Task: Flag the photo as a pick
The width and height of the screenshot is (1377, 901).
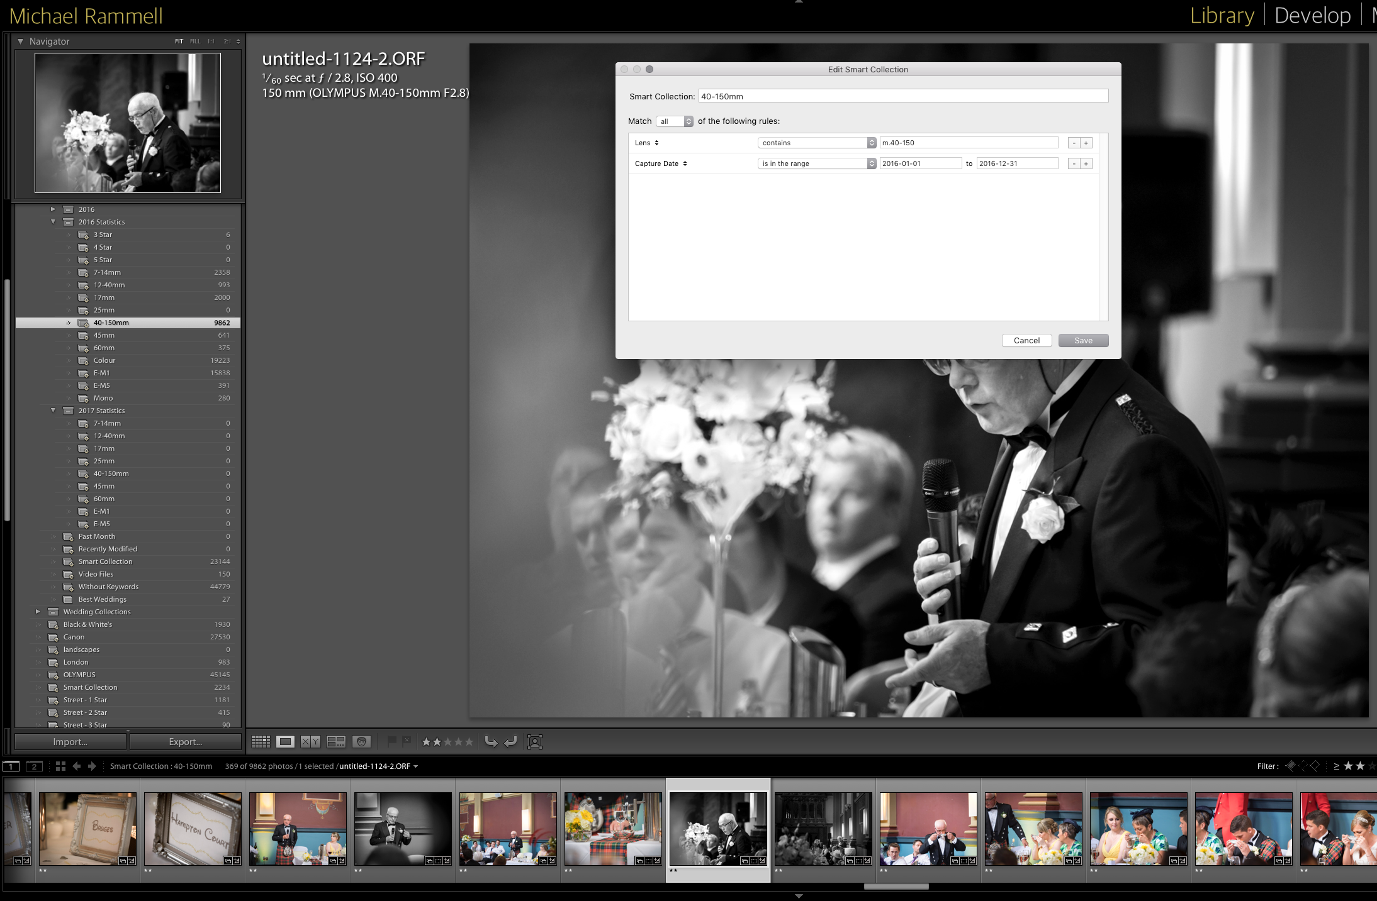Action: click(x=392, y=741)
